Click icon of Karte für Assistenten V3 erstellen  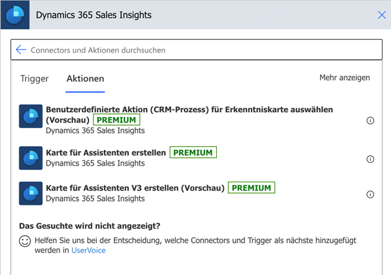[x=31, y=193]
